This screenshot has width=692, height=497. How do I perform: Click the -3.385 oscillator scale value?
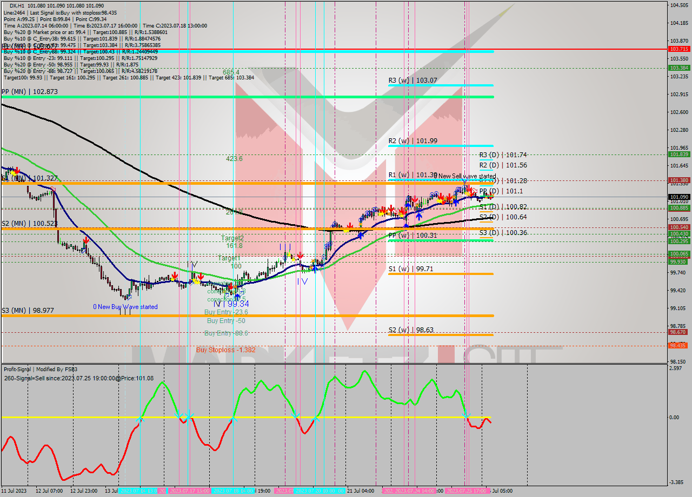(677, 482)
